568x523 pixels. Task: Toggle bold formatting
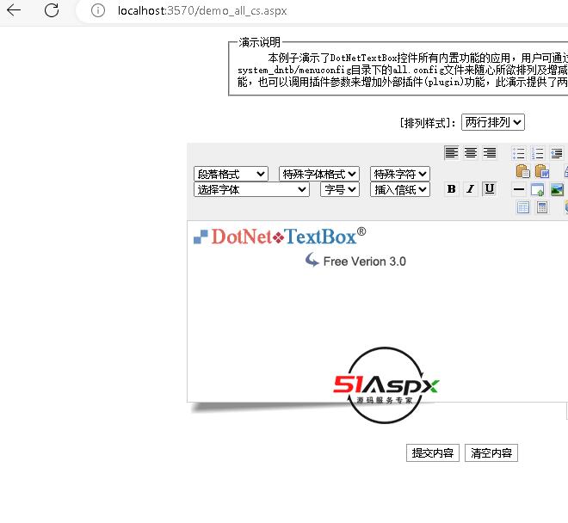[x=451, y=189]
